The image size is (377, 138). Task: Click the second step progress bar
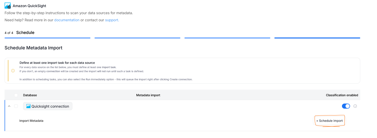(x=137, y=38)
